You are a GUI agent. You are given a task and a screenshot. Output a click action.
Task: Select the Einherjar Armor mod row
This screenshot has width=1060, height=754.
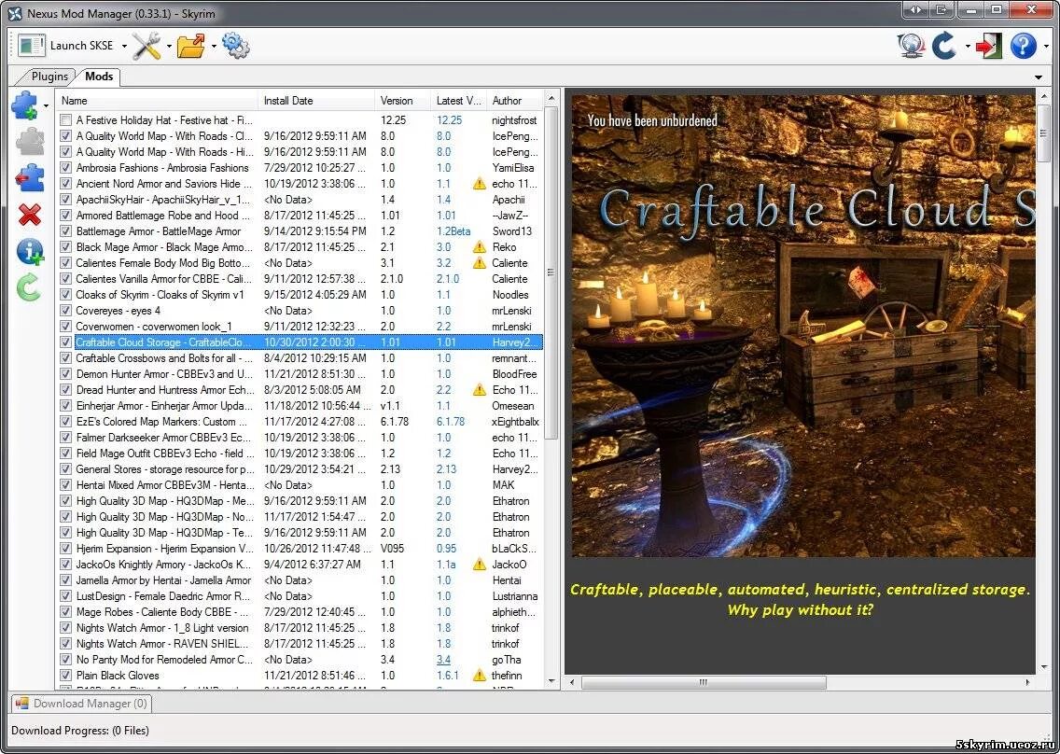point(300,406)
